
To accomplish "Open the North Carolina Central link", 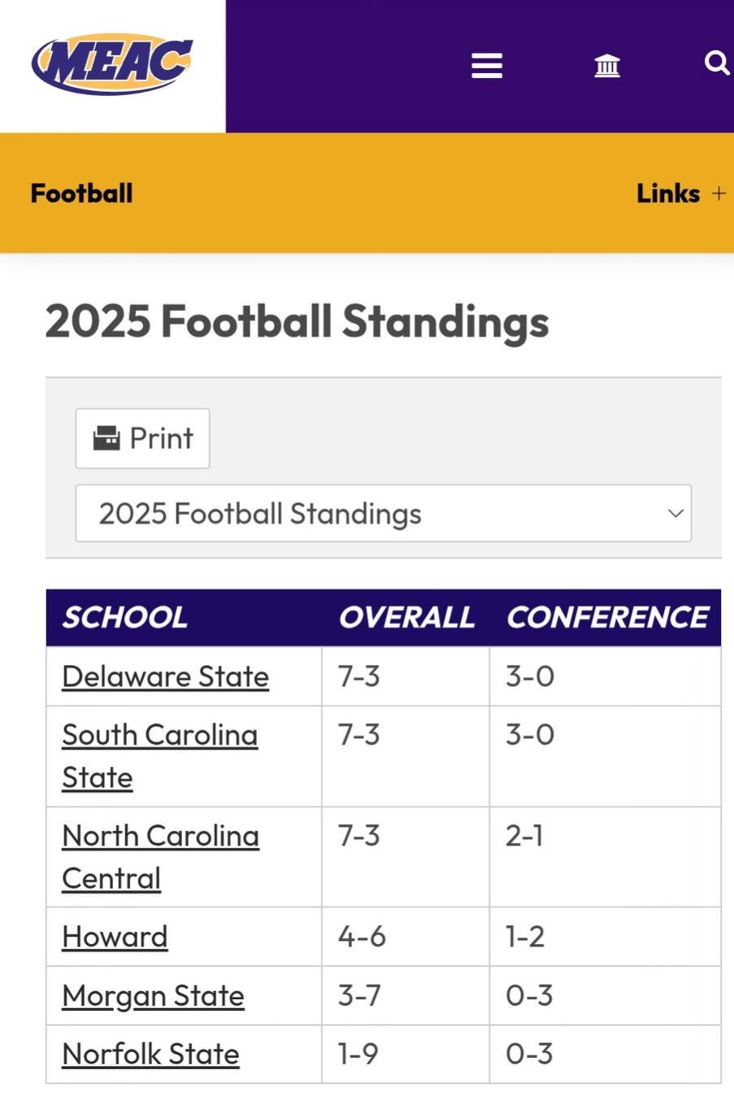I will 161,857.
